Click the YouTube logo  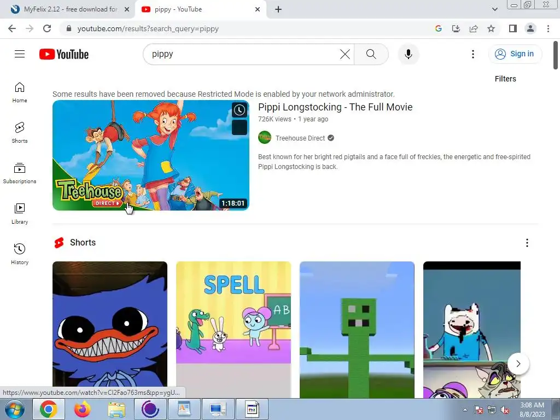tap(64, 54)
